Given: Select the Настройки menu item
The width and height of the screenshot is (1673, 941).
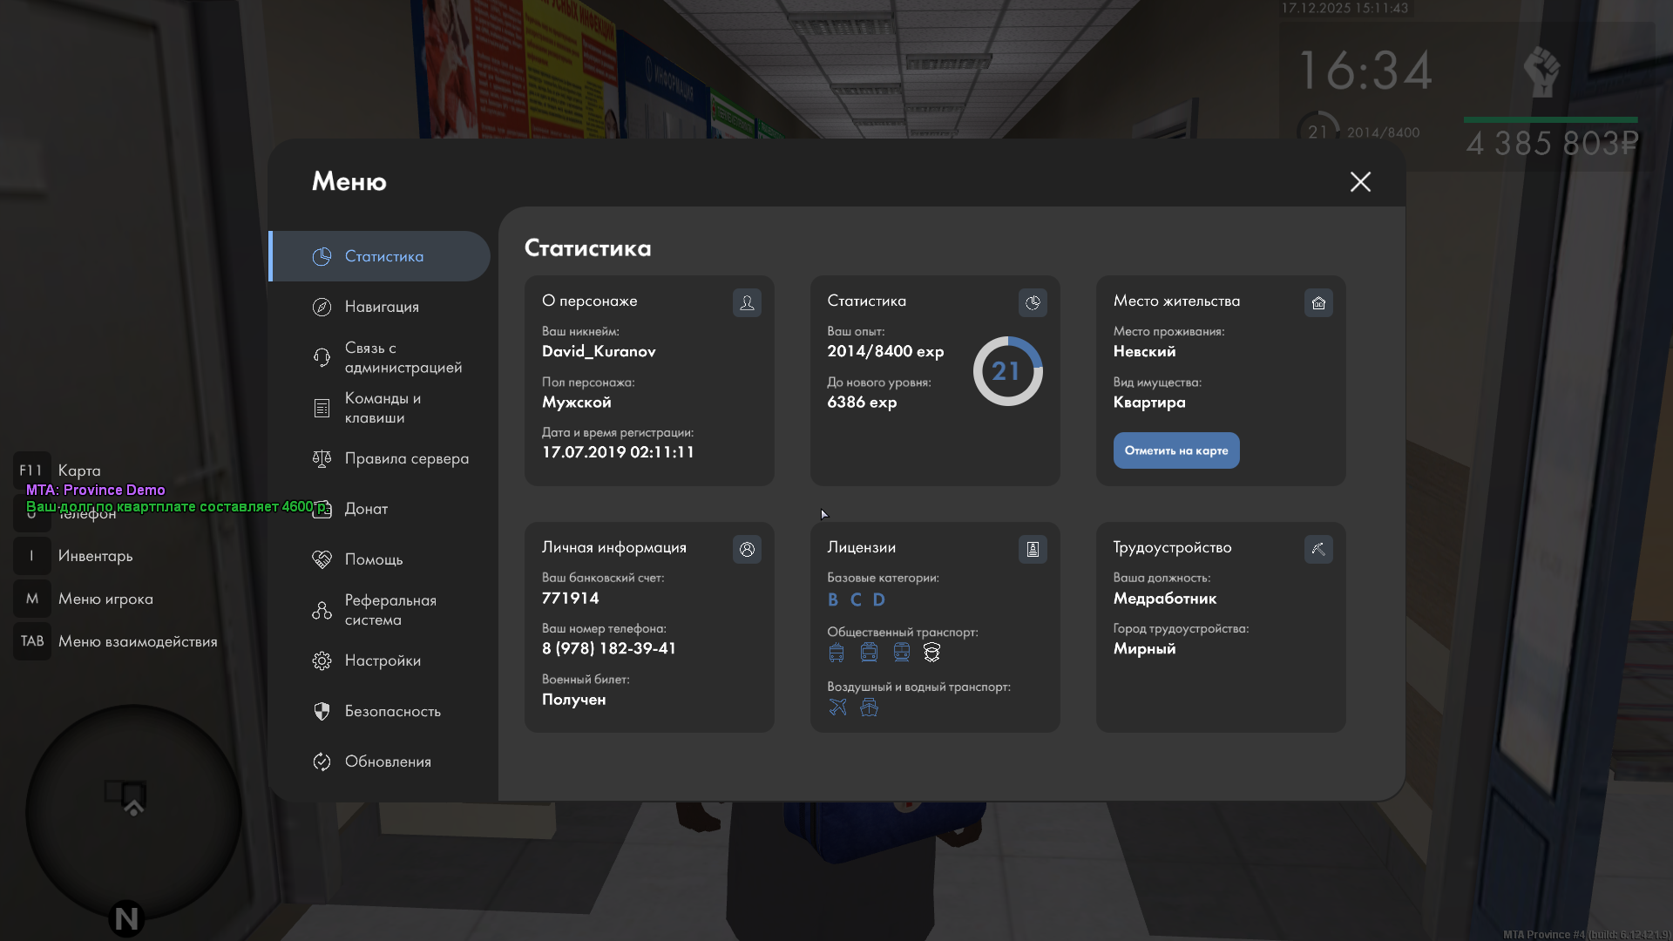Looking at the screenshot, I should pos(382,660).
